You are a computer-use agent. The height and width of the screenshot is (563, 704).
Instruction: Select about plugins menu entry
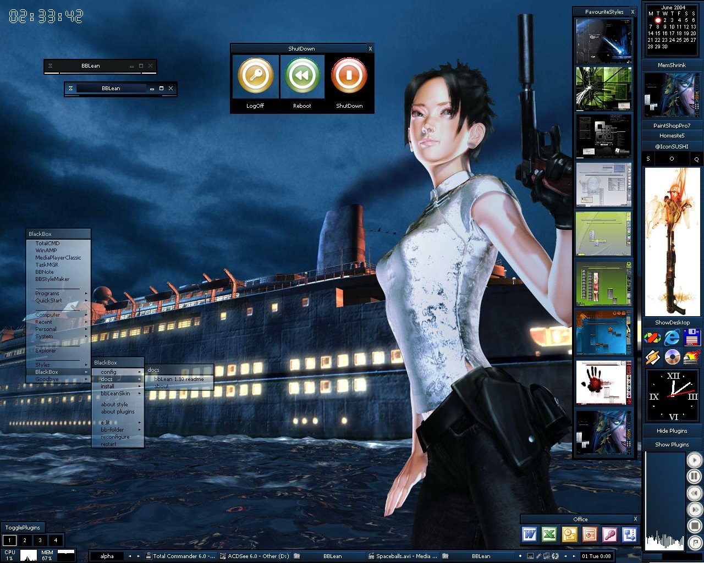coord(118,412)
